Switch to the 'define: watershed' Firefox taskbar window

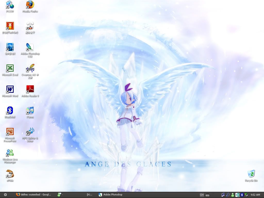click(34, 195)
